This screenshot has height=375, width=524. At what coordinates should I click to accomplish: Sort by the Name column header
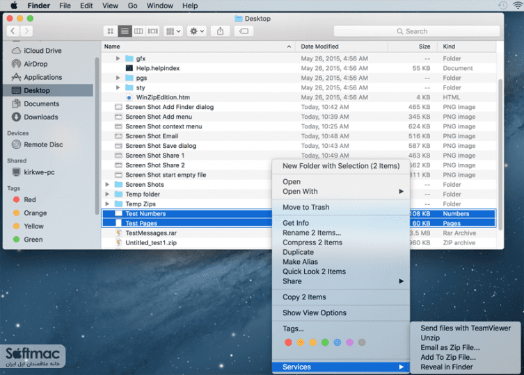coord(198,47)
